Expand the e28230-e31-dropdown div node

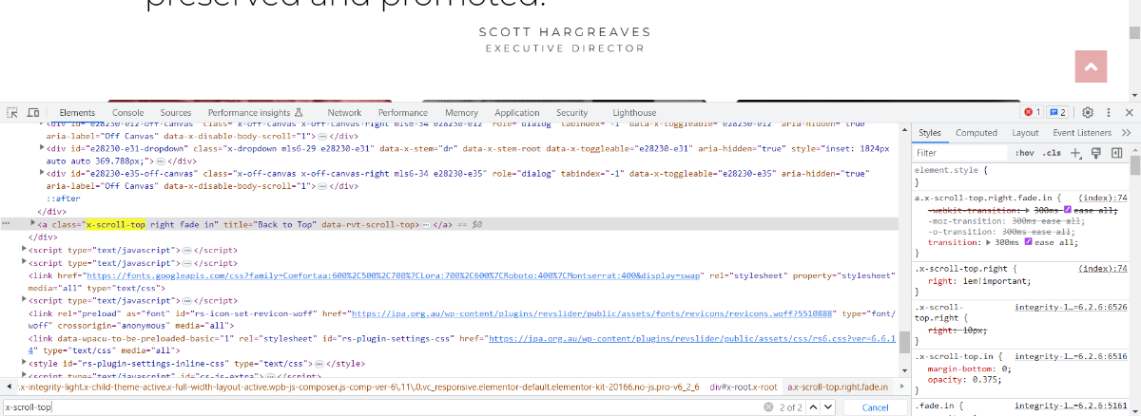click(42, 148)
